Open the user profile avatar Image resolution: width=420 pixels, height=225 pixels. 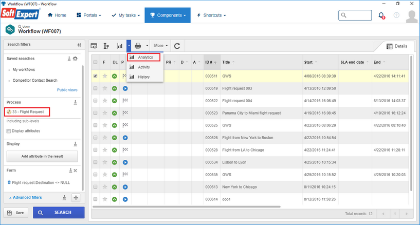[x=412, y=16]
